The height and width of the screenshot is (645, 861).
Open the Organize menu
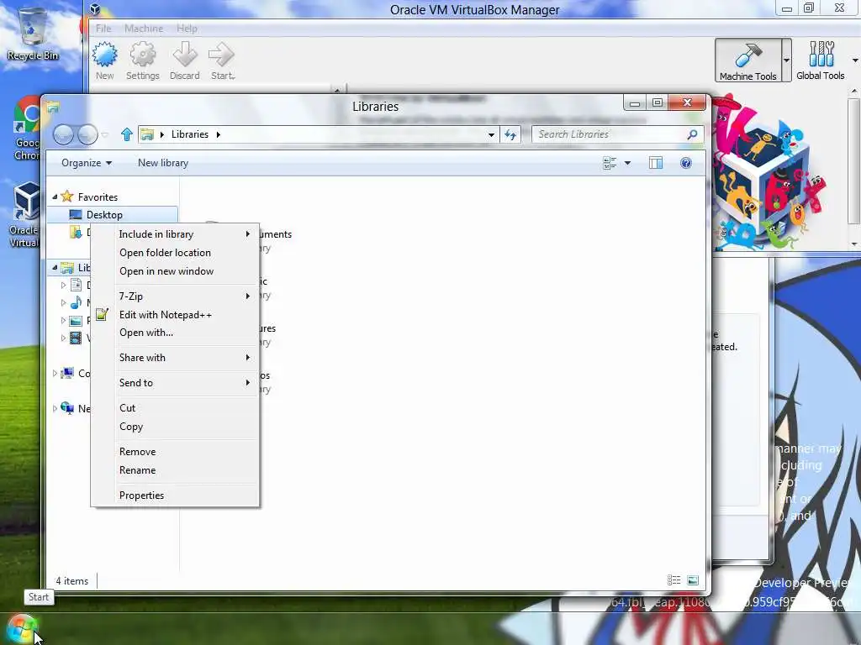(87, 163)
